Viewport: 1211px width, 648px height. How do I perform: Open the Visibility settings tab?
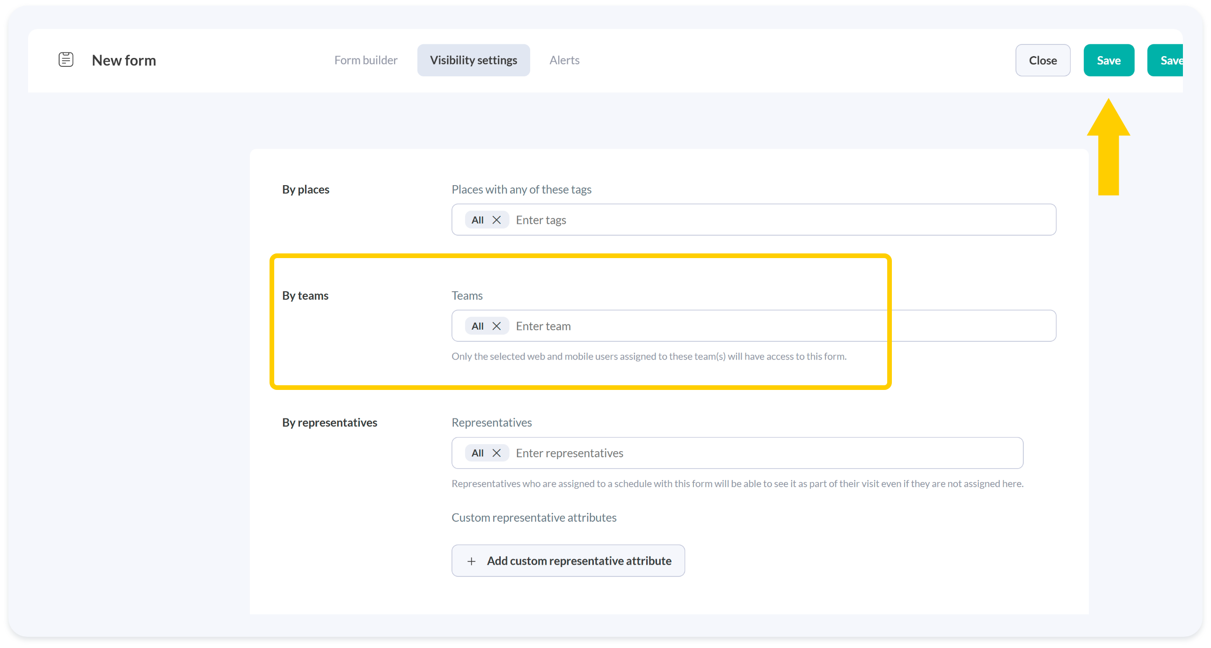[473, 60]
